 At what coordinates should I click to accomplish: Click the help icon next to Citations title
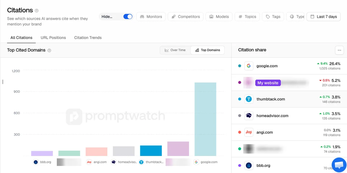[37, 11]
